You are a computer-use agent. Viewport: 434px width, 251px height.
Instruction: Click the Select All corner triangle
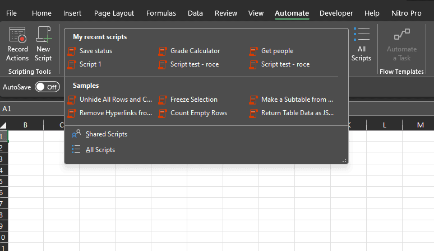4,125
